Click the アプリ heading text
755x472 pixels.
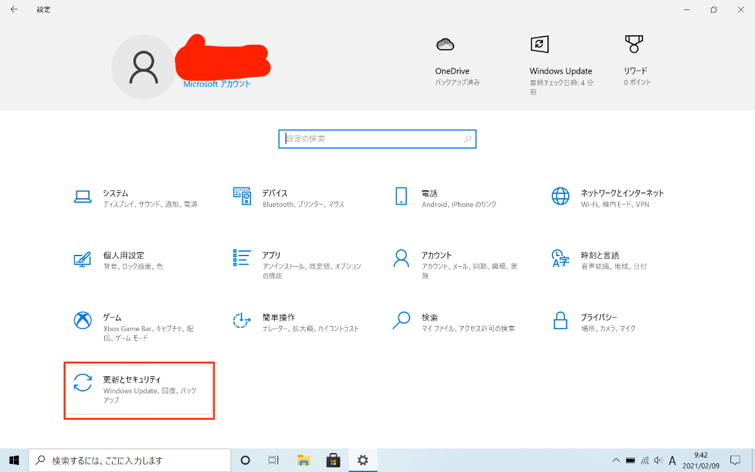tap(272, 256)
